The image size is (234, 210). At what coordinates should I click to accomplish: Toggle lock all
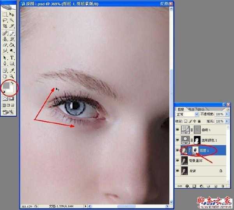coord(199,121)
